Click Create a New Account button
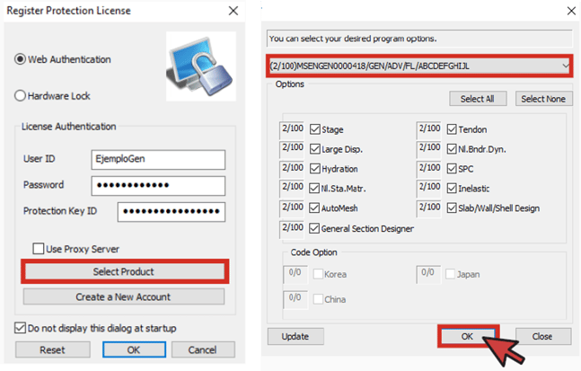This screenshot has width=581, height=371. point(125,296)
